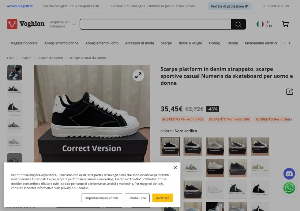This screenshot has height=211, width=300.
Task: Select fifth gallery thumbnail light patterned shoe
Action: click(x=15, y=143)
